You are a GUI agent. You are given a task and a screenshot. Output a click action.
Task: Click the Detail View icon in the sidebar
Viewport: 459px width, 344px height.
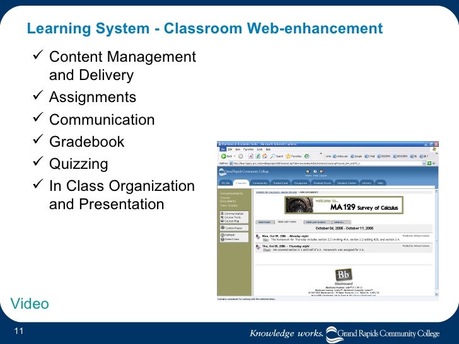click(223, 239)
